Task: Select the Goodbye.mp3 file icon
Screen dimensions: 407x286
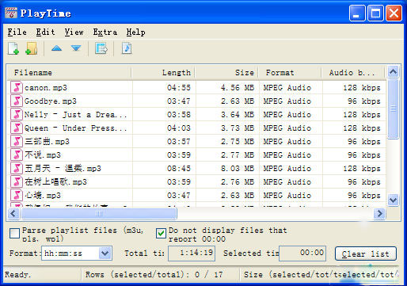Action: click(17, 101)
